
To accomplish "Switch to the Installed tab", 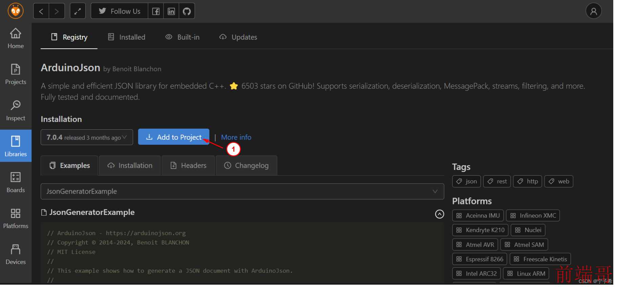I will (x=126, y=37).
